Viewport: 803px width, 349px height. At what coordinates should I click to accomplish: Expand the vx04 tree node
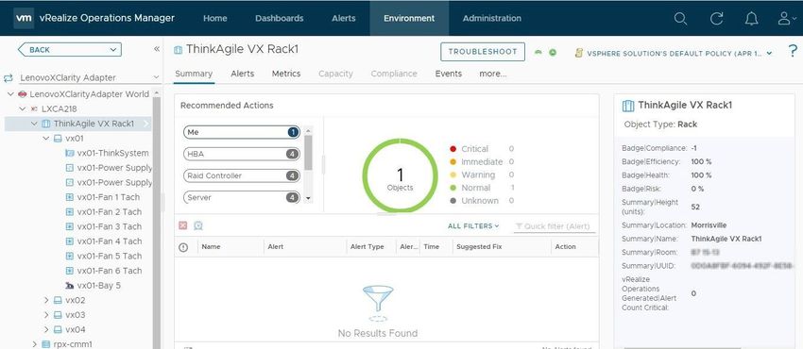point(46,329)
